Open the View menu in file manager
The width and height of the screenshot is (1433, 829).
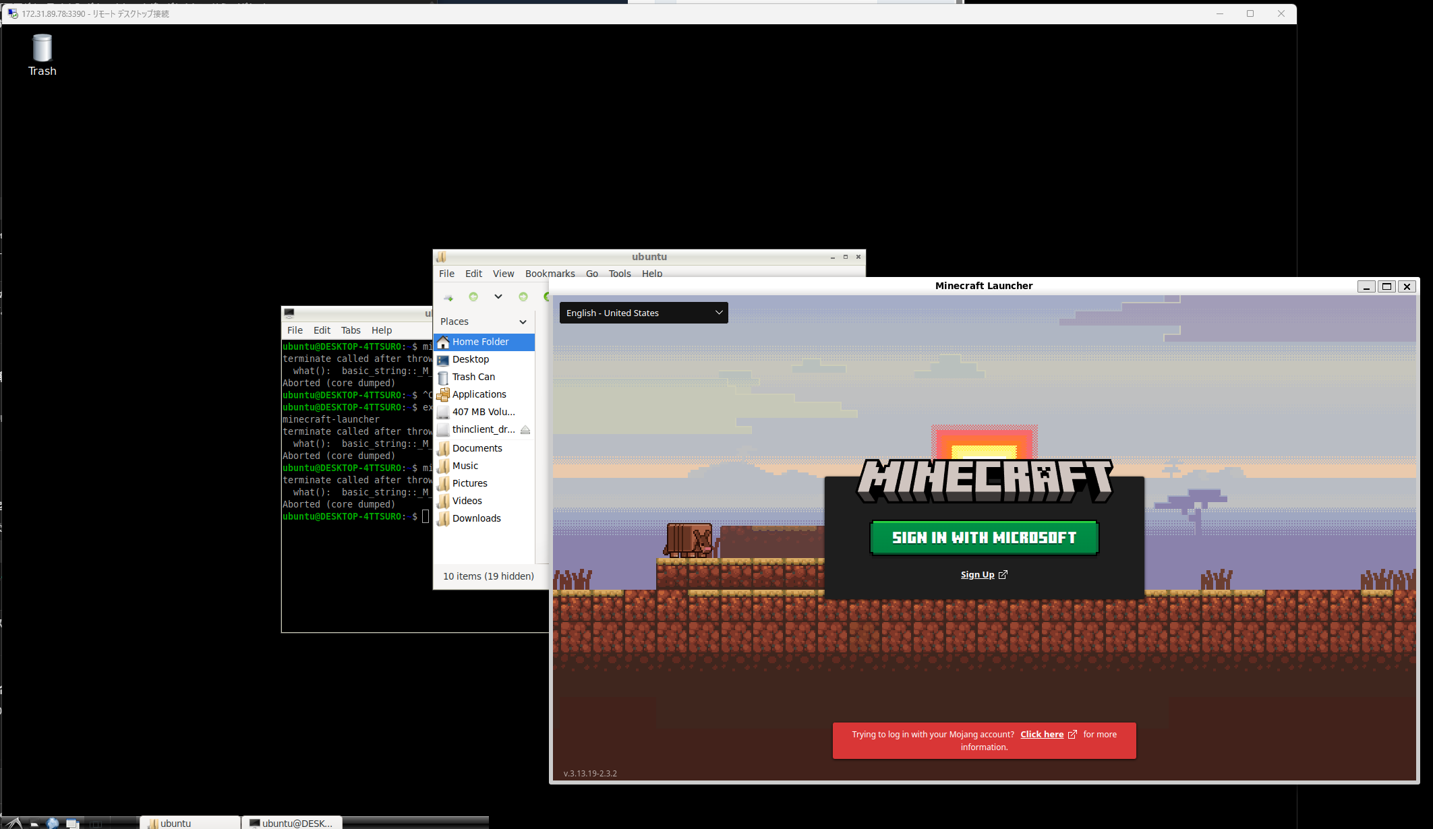click(503, 274)
